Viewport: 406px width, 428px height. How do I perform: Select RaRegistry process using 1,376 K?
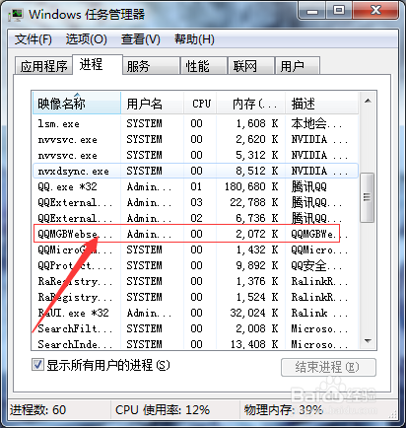pyautogui.click(x=195, y=281)
